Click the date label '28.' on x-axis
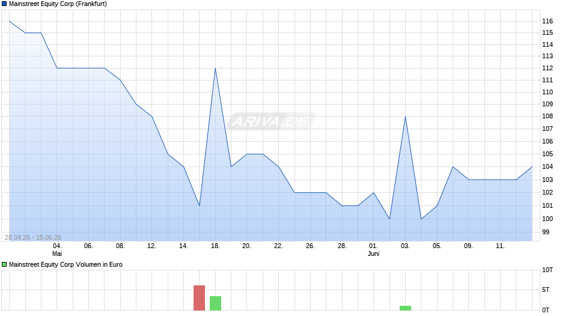This screenshot has height=316, width=565. tap(342, 246)
